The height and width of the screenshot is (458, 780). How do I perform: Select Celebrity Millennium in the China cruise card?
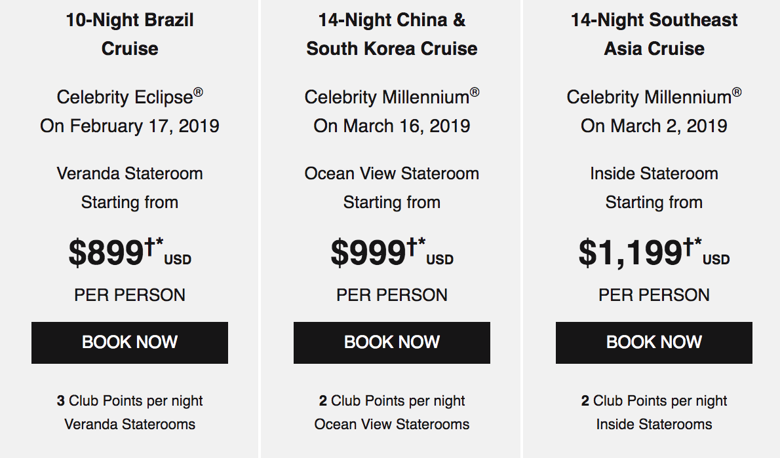pos(391,97)
